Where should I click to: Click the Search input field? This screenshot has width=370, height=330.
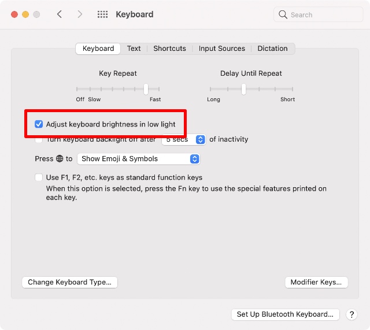324,14
